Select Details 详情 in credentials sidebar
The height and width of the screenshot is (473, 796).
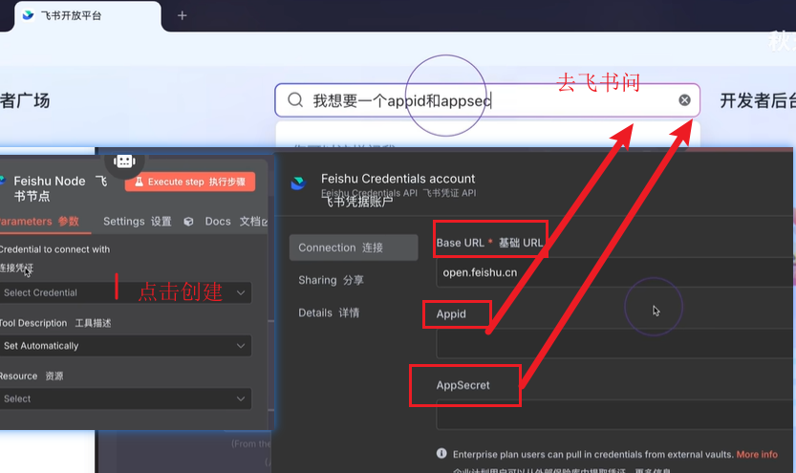(329, 312)
